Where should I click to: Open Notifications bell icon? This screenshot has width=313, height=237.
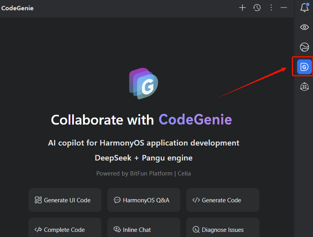304,7
